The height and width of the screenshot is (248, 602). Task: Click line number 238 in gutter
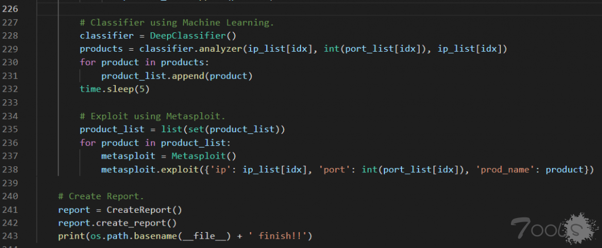10,169
